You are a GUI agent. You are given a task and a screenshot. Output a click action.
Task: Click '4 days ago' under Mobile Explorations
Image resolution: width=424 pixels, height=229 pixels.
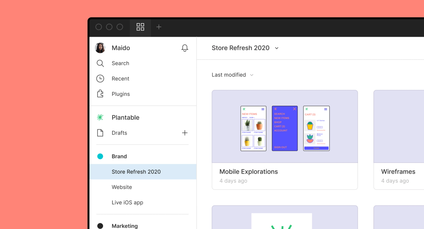click(233, 181)
